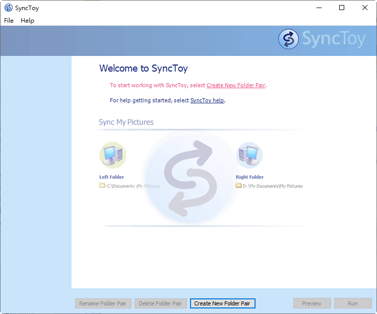Click the Delete Folder Pair button
The width and height of the screenshot is (377, 314).
[x=160, y=303]
